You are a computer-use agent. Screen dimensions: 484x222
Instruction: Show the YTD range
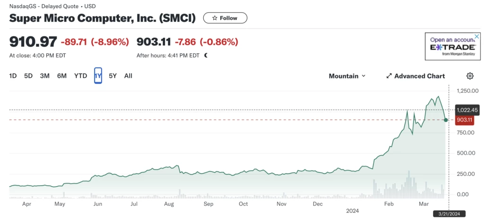pos(80,76)
